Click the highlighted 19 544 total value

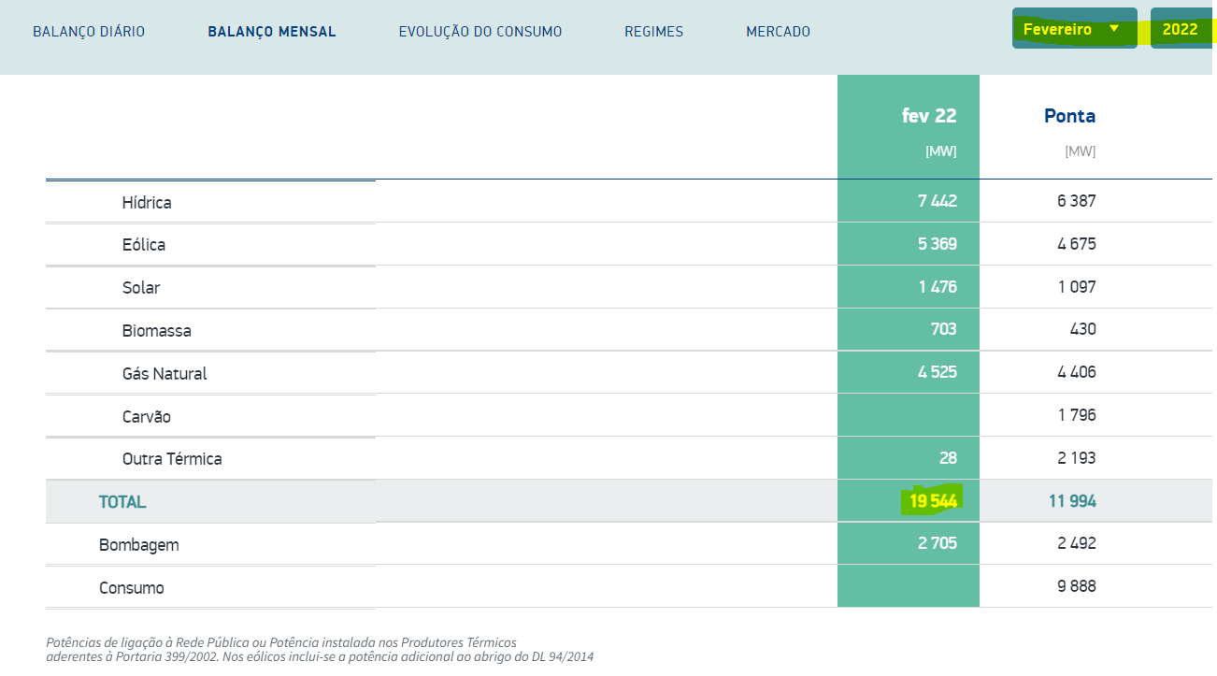point(931,501)
